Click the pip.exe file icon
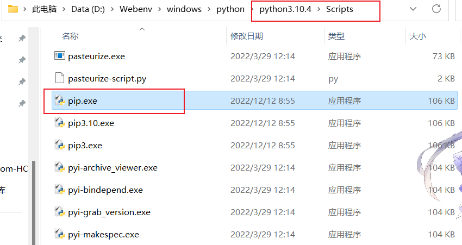Viewport: 462px width, 245px height. [60, 101]
